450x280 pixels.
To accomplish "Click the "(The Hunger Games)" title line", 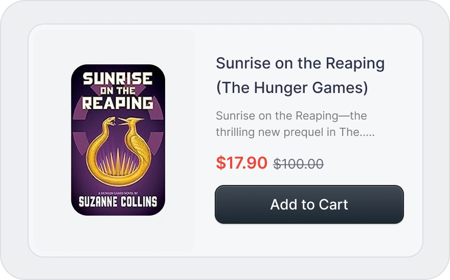I will pos(291,88).
